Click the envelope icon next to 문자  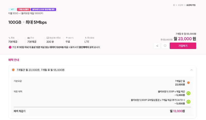pos(29,38)
